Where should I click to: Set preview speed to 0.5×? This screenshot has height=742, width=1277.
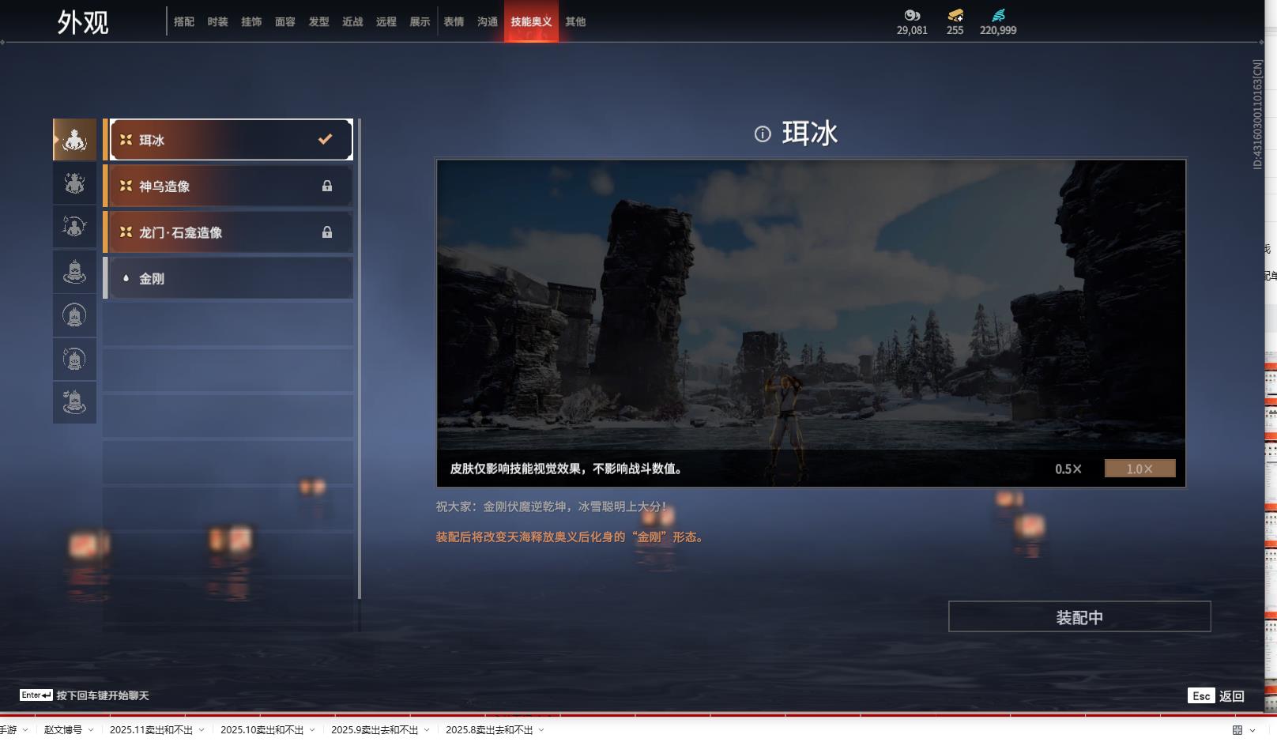1068,469
